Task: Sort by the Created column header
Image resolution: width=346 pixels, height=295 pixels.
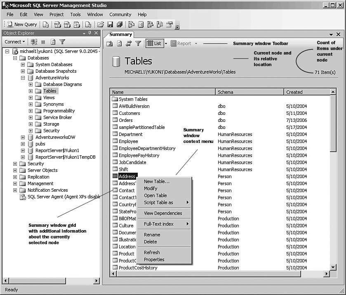Action: [307, 92]
